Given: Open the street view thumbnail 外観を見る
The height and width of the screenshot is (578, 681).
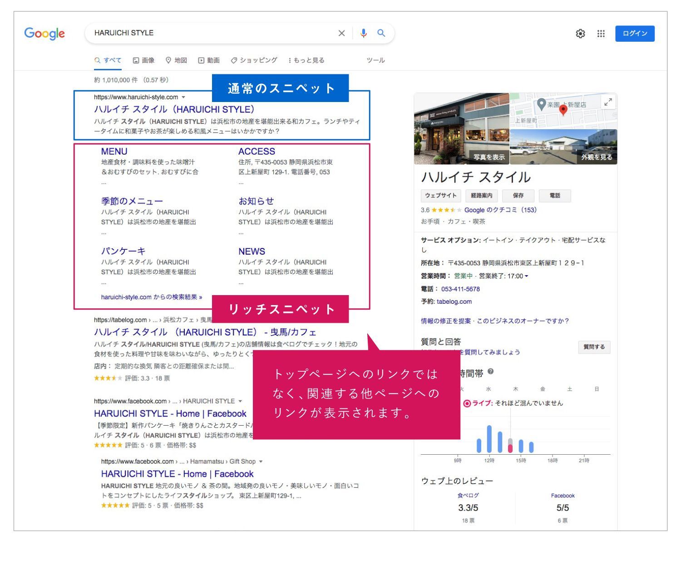Looking at the screenshot, I should pyautogui.click(x=563, y=147).
